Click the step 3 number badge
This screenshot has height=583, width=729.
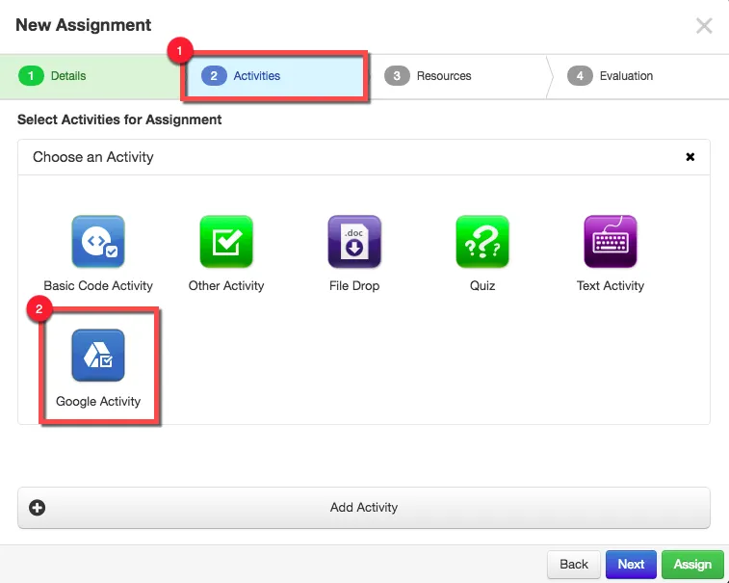397,76
